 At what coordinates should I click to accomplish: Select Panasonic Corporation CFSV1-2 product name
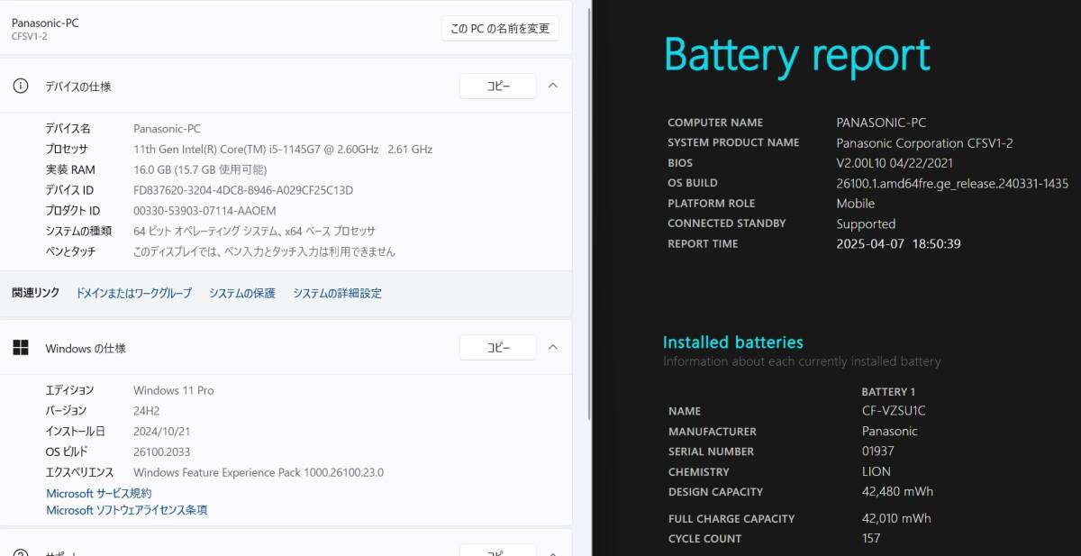925,142
